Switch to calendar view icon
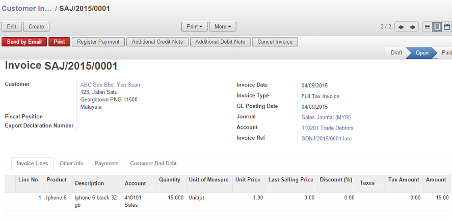Viewport: 452px width, 220px height. tap(447, 27)
